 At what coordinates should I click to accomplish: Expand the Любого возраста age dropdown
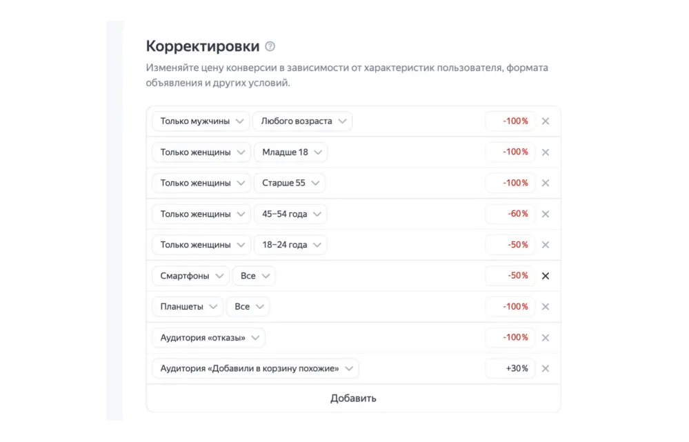coord(302,121)
